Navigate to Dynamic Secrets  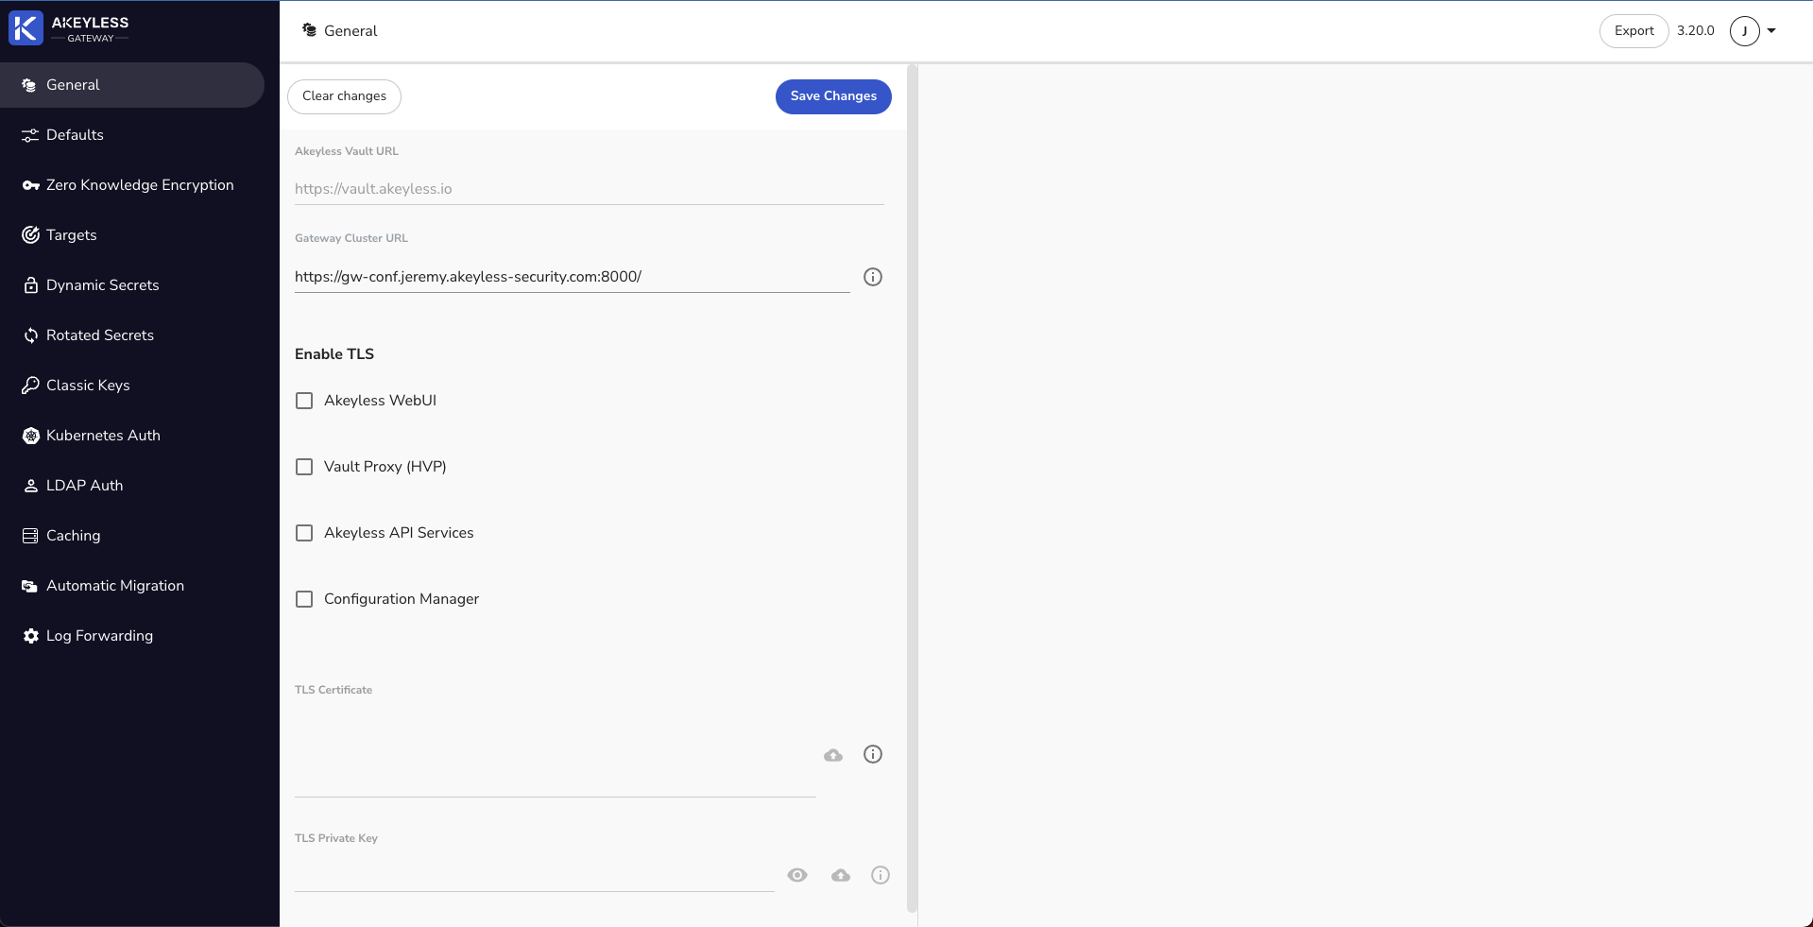tap(132, 285)
